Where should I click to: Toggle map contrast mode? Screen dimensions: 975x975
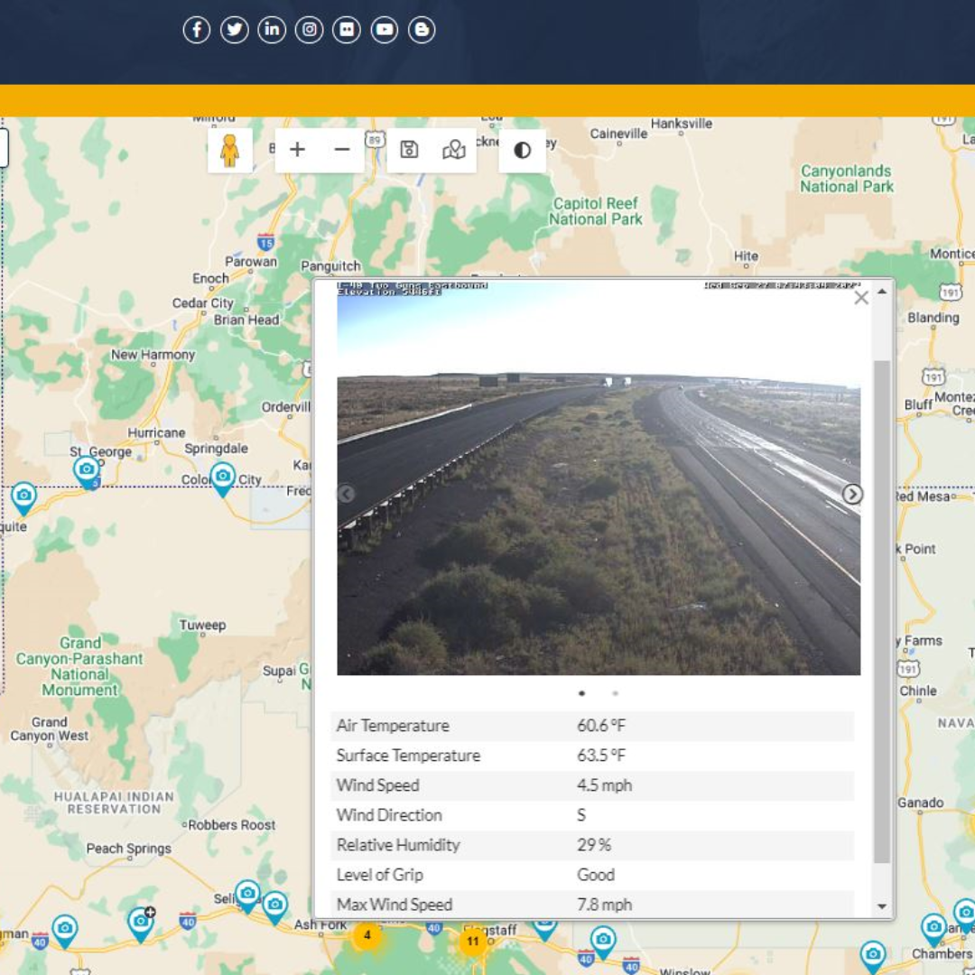coord(522,149)
